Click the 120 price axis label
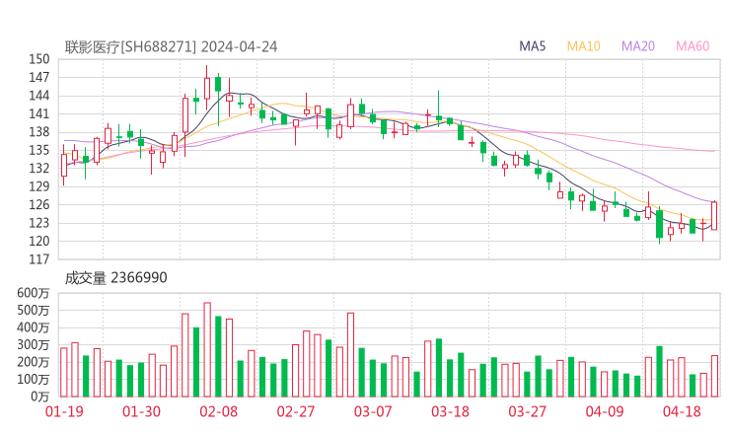The width and height of the screenshot is (730, 434). coord(39,241)
